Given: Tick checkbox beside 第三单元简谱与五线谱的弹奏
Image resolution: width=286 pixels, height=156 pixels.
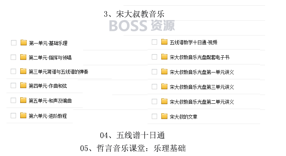Looking at the screenshot, I should click(13, 71).
